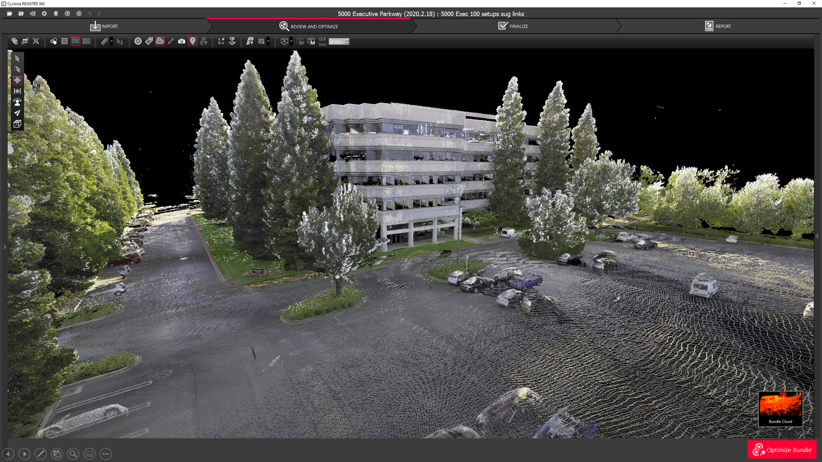This screenshot has width=822, height=462.
Task: Open the settings gear icon at top
Action: (44, 14)
